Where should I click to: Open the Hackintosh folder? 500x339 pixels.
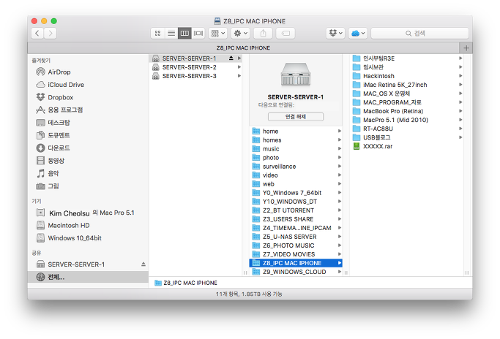coord(407,76)
